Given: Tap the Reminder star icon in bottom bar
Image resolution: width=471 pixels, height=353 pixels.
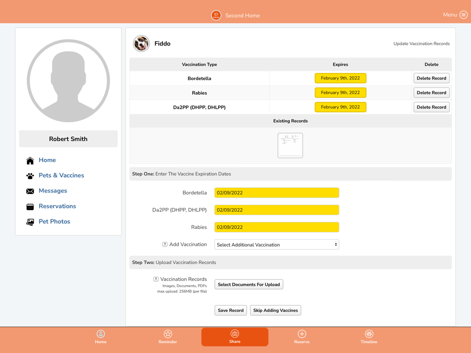Looking at the screenshot, I should (168, 334).
